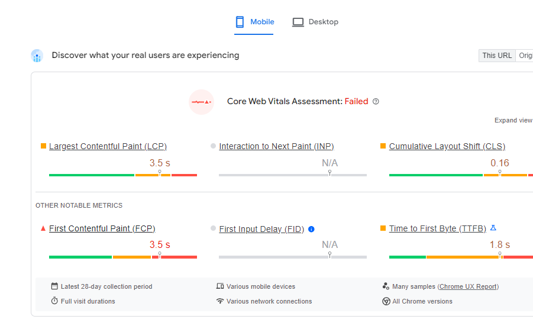Click the info icon next to FID
Screen dimensions: 533x329
click(x=311, y=229)
